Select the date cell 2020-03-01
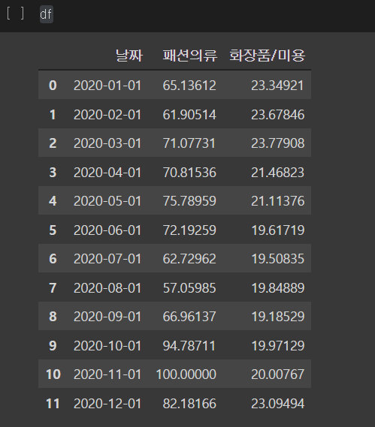 click(x=107, y=143)
